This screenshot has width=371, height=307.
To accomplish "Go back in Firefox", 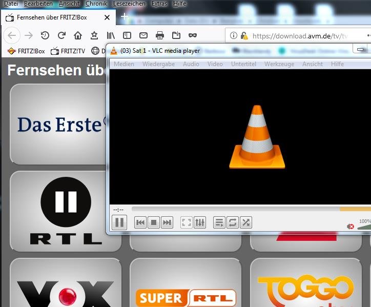I will pyautogui.click(x=12, y=35).
